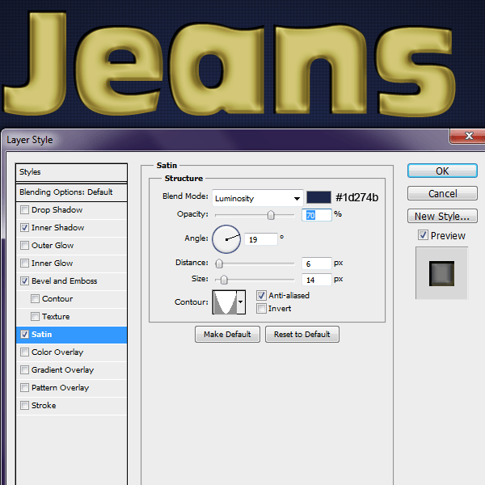This screenshot has height=485, width=485.
Task: Enable the Drop Shadow checkbox
Action: coord(25,210)
